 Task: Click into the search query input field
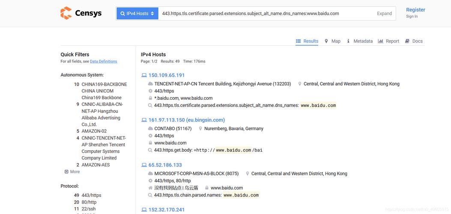tap(266, 14)
